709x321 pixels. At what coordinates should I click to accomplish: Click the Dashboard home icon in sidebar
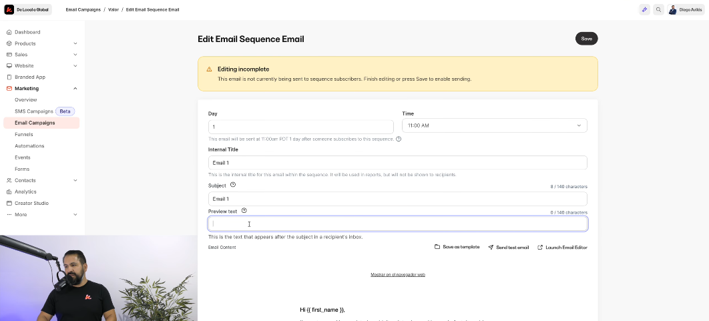[x=9, y=32]
